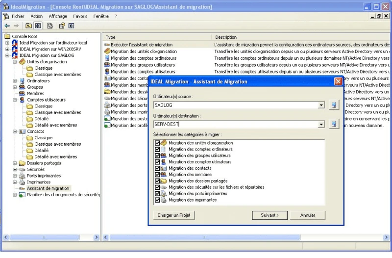Uncheck Migration des groupes utilisateurs in dialog
The width and height of the screenshot is (392, 258).
(x=157, y=155)
